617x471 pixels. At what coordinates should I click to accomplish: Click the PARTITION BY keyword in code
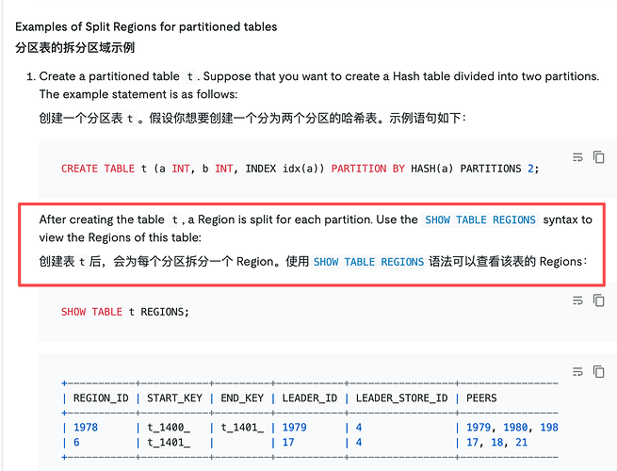click(x=368, y=169)
